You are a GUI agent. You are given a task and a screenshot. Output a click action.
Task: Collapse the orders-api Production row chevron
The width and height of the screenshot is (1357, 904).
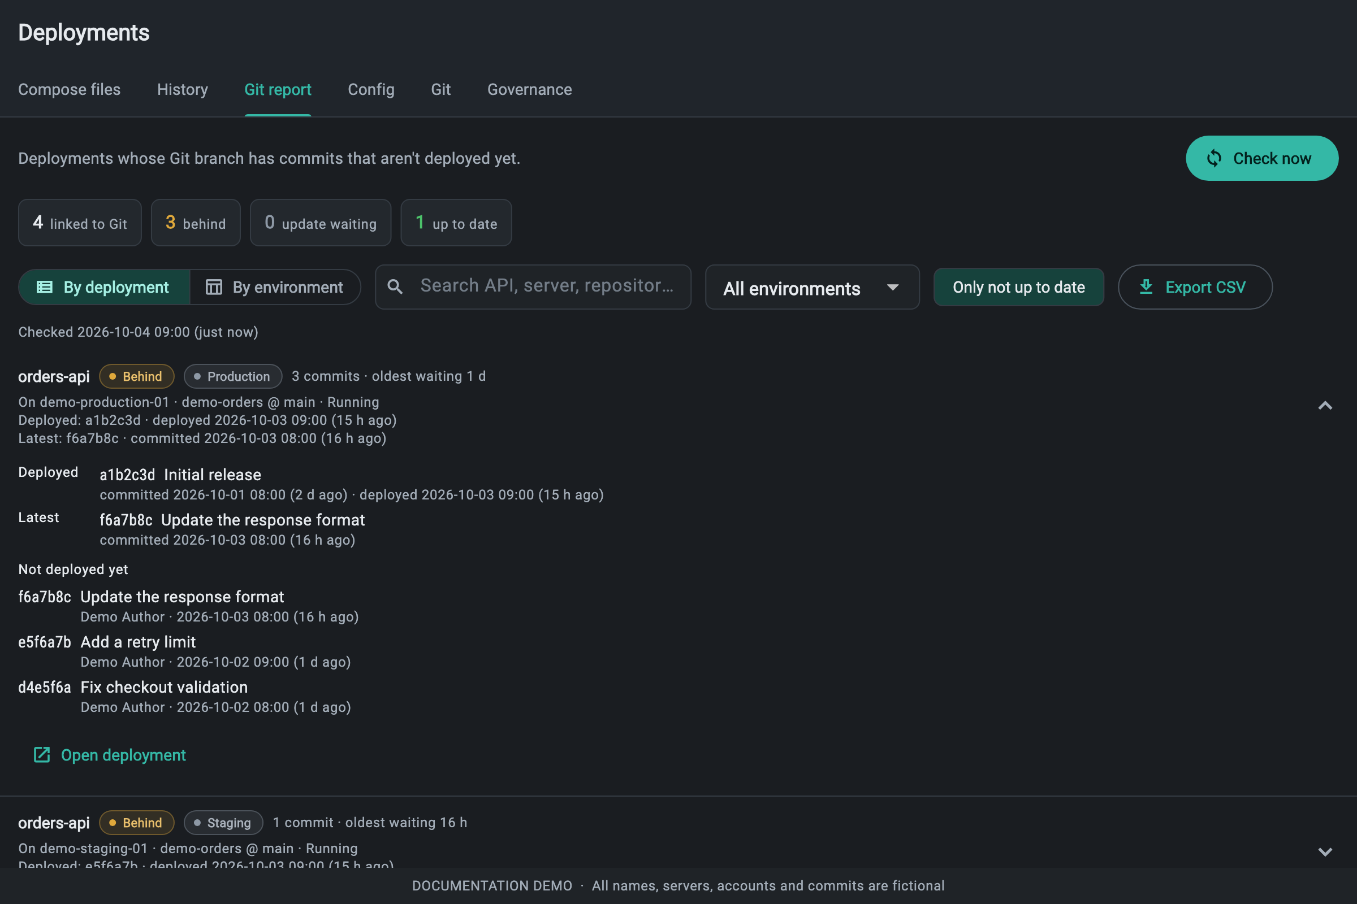[1325, 406]
